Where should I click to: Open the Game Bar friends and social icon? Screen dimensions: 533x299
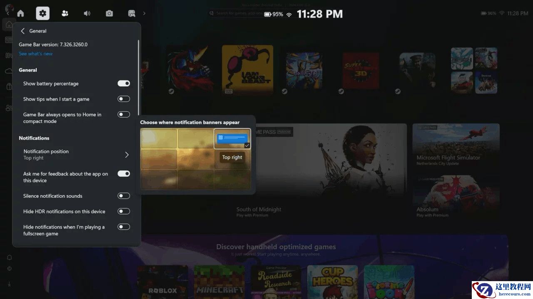point(65,13)
